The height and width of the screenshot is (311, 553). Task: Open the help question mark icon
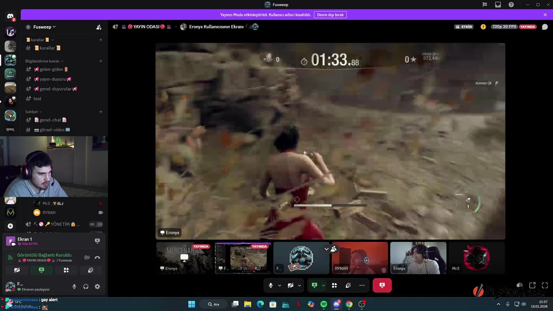[511, 5]
